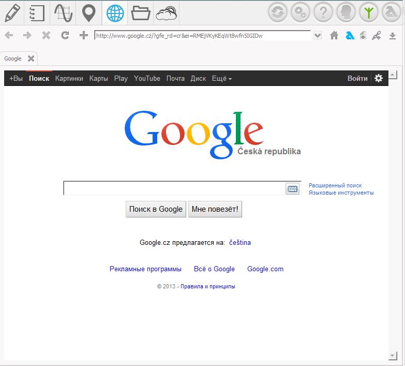405x366 pixels.
Task: Expand the address bar history dropdown
Action: click(318, 36)
